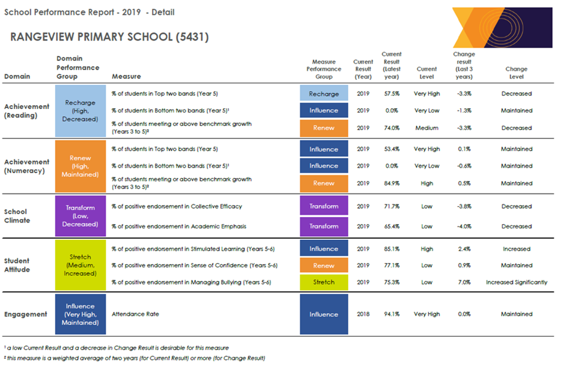This screenshot has height=365, width=562.
Task: Select the Influence box in the Numeracy top two bands row
Action: click(324, 149)
